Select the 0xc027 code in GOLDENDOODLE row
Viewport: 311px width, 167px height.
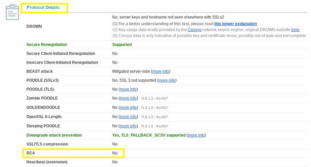coord(162,108)
